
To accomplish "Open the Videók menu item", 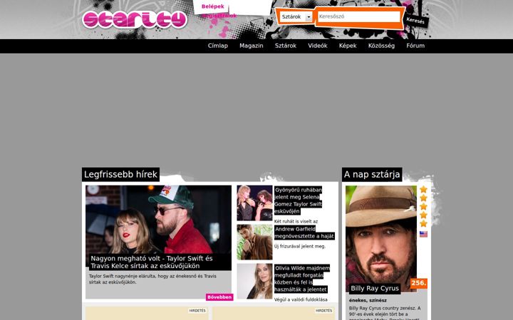I will pos(318,46).
